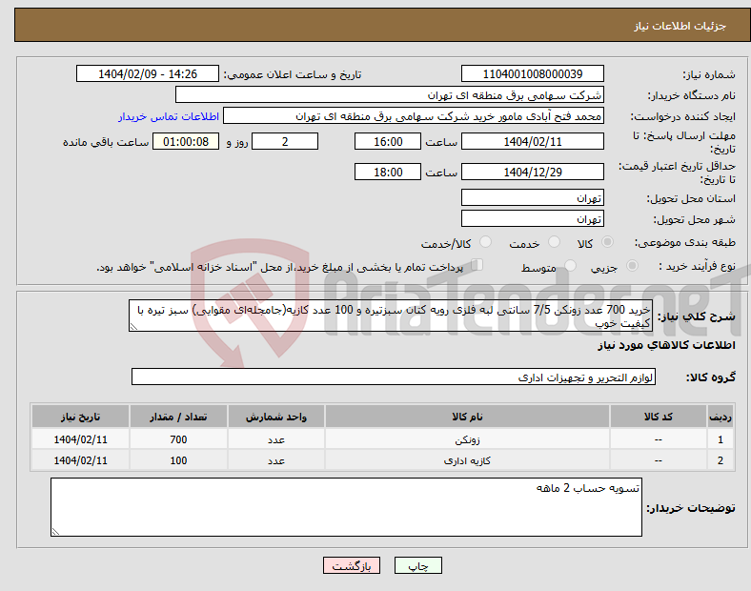Click the validity time 18:00 field

pyautogui.click(x=388, y=172)
